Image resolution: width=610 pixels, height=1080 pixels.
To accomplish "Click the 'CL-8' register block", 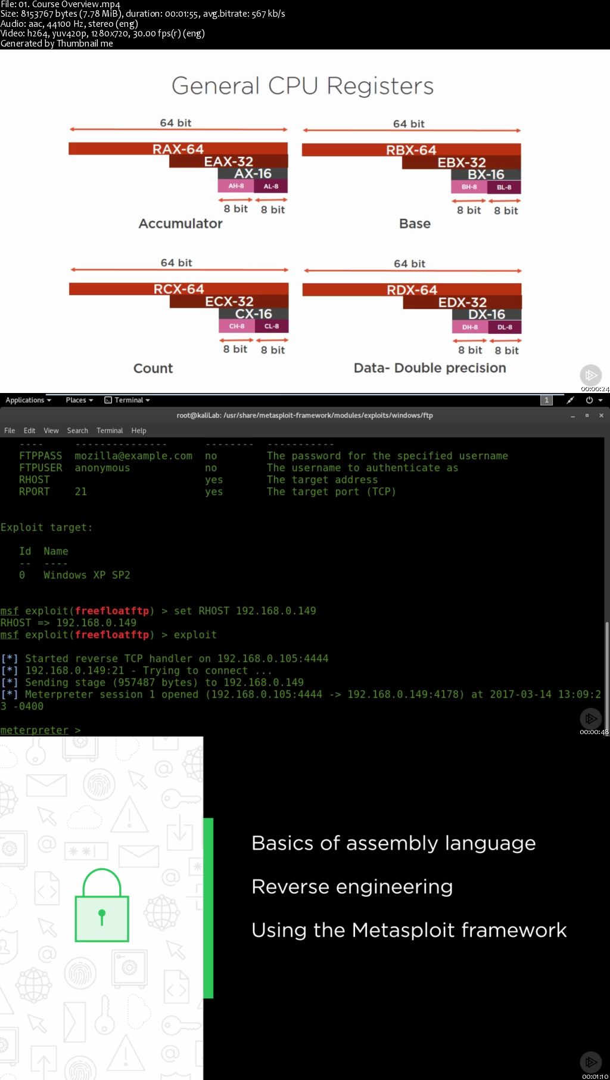I will (x=272, y=326).
